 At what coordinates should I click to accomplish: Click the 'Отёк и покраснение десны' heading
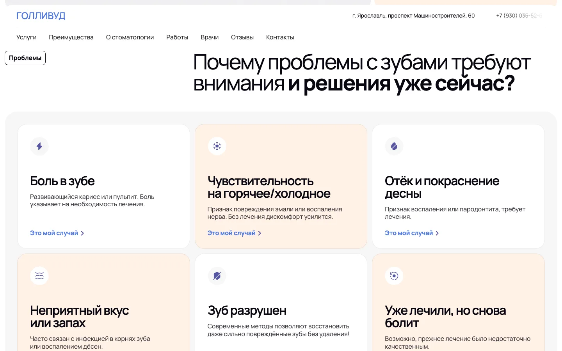click(x=442, y=187)
